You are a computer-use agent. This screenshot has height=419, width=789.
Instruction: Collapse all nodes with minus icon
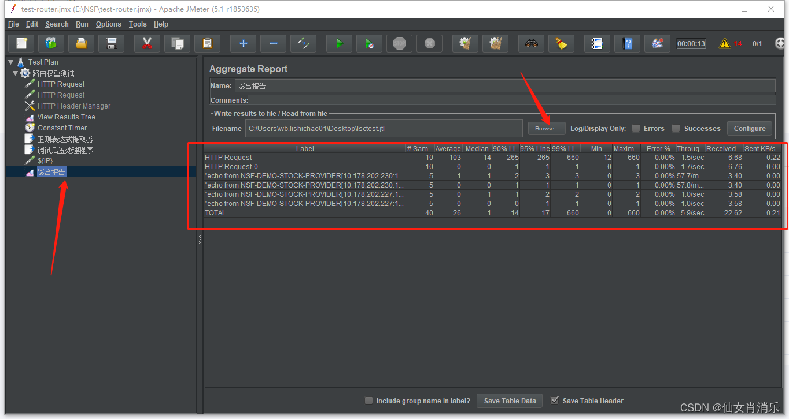(274, 43)
